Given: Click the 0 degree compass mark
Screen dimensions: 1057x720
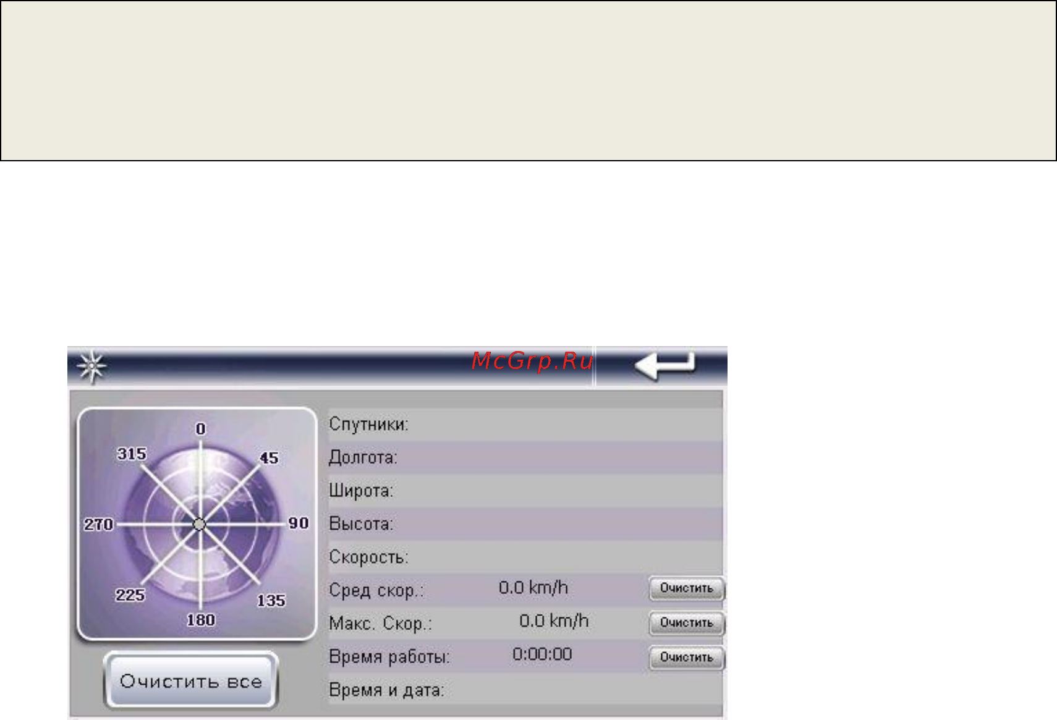Looking at the screenshot, I should pyautogui.click(x=200, y=429).
